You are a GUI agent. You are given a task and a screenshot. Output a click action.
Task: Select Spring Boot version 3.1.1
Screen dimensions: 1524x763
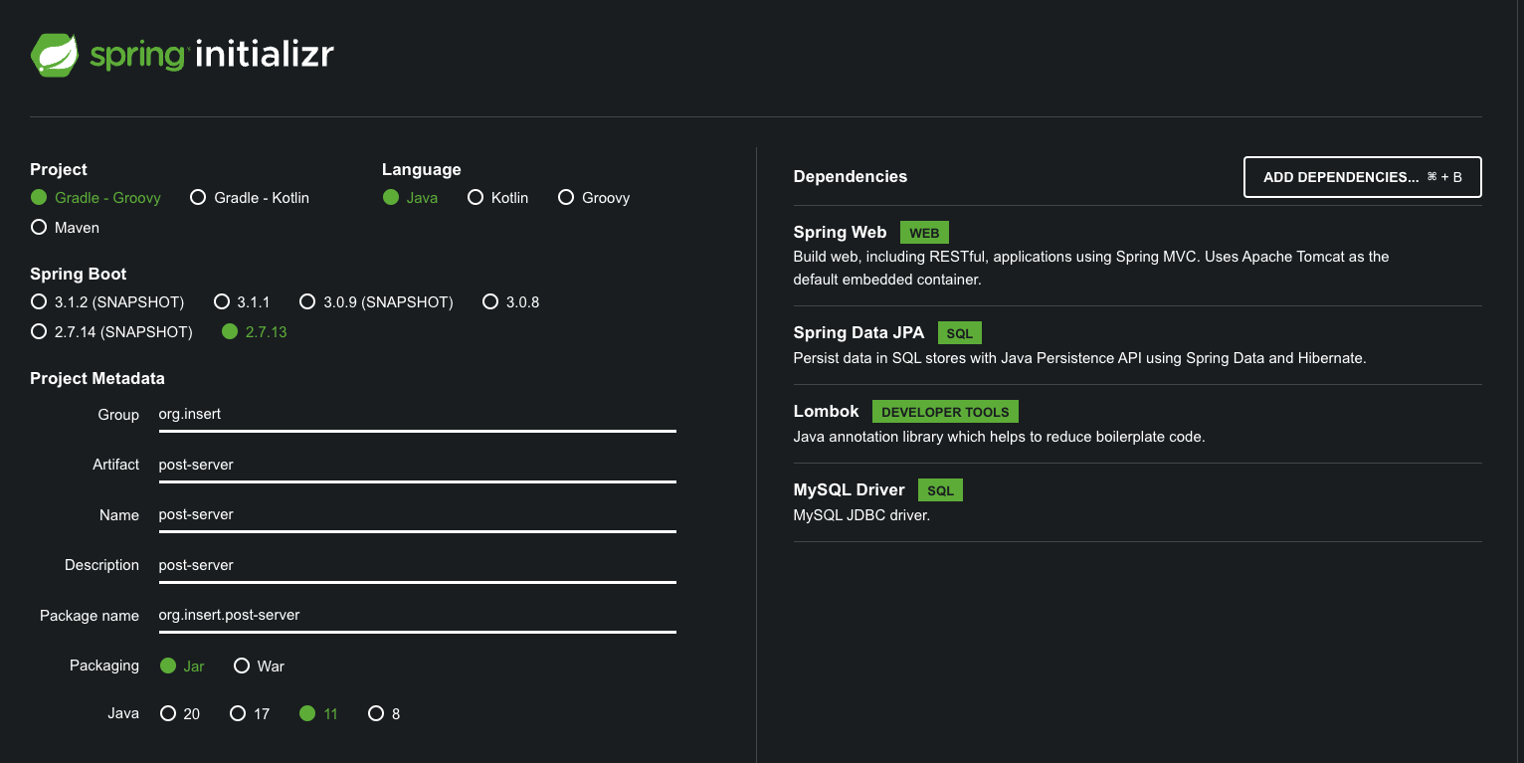coord(242,302)
